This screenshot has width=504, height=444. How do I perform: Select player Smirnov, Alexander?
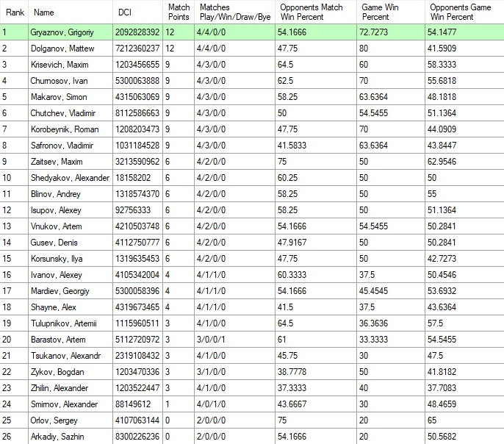coord(64,404)
